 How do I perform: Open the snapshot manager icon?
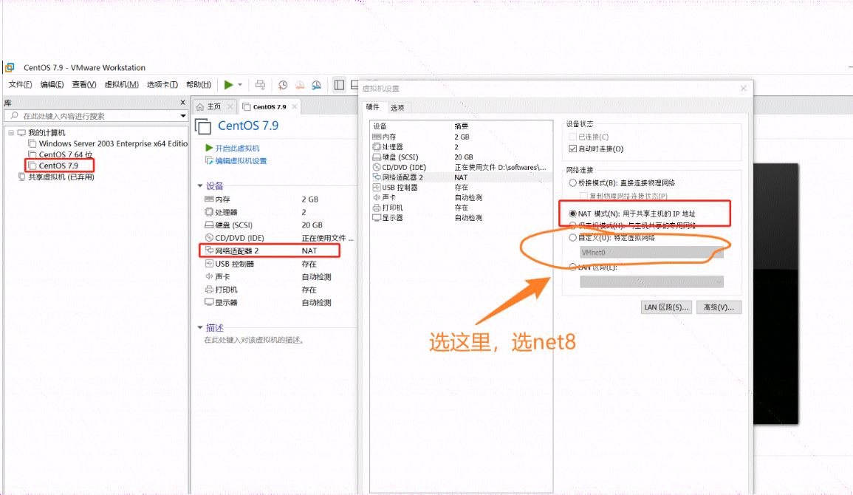coord(316,83)
